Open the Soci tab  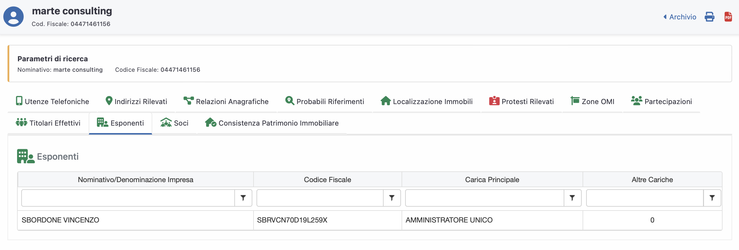click(x=174, y=123)
